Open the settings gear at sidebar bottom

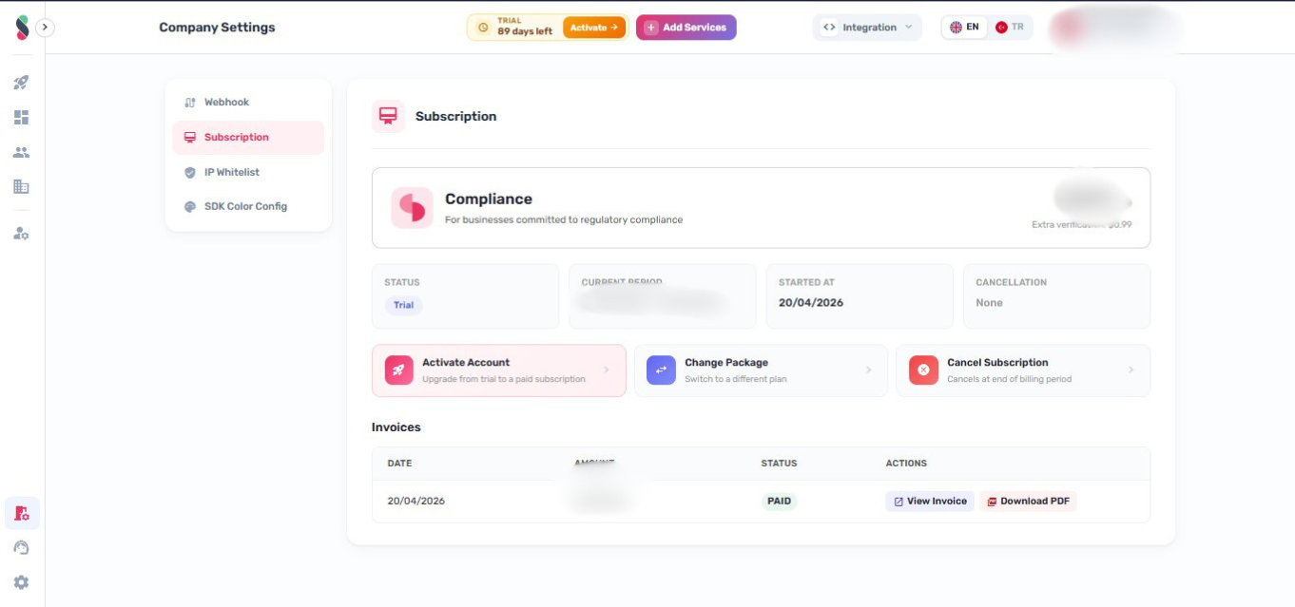tap(21, 582)
